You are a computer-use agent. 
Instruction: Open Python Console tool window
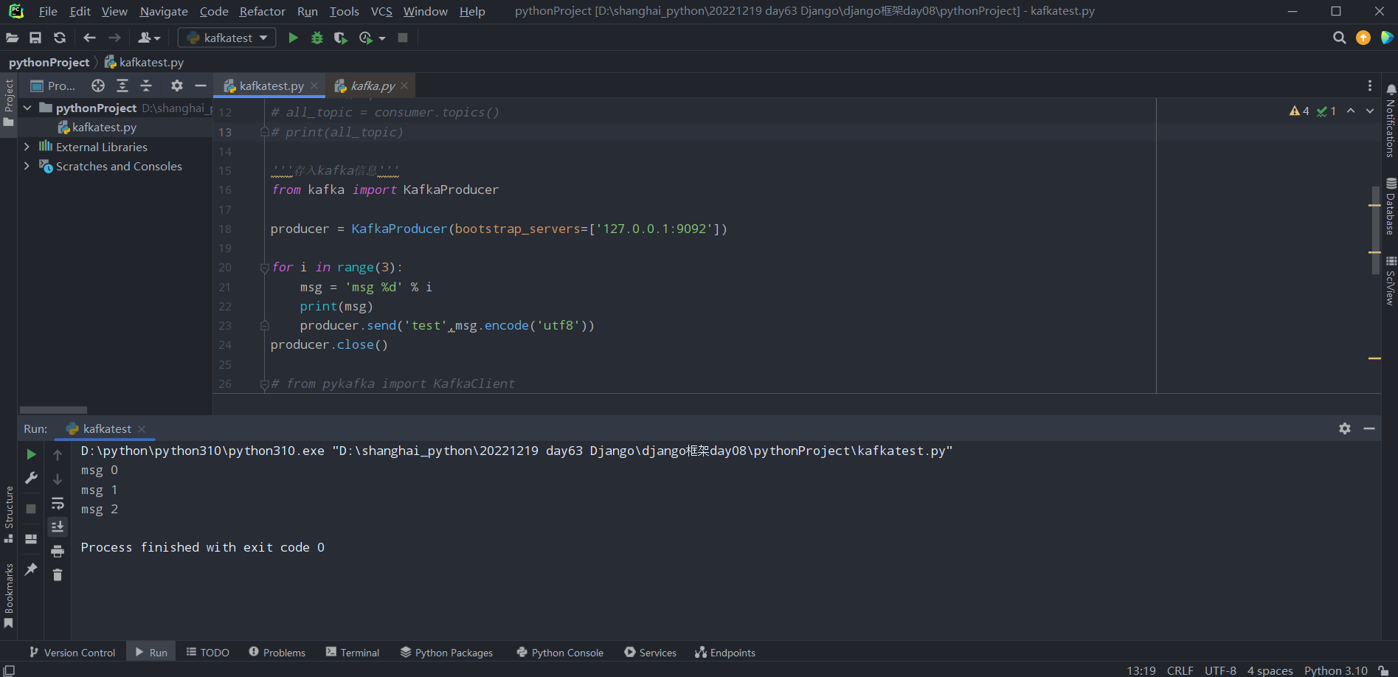point(561,653)
